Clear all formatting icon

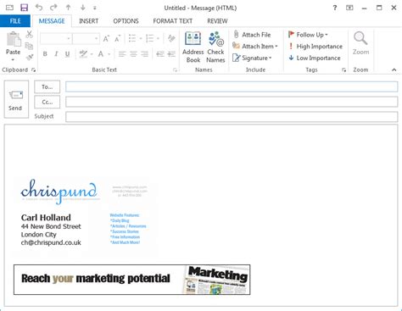coord(171,38)
